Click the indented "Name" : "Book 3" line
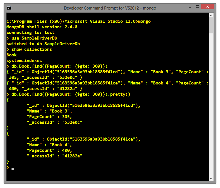The image size is (220, 188). point(49,111)
